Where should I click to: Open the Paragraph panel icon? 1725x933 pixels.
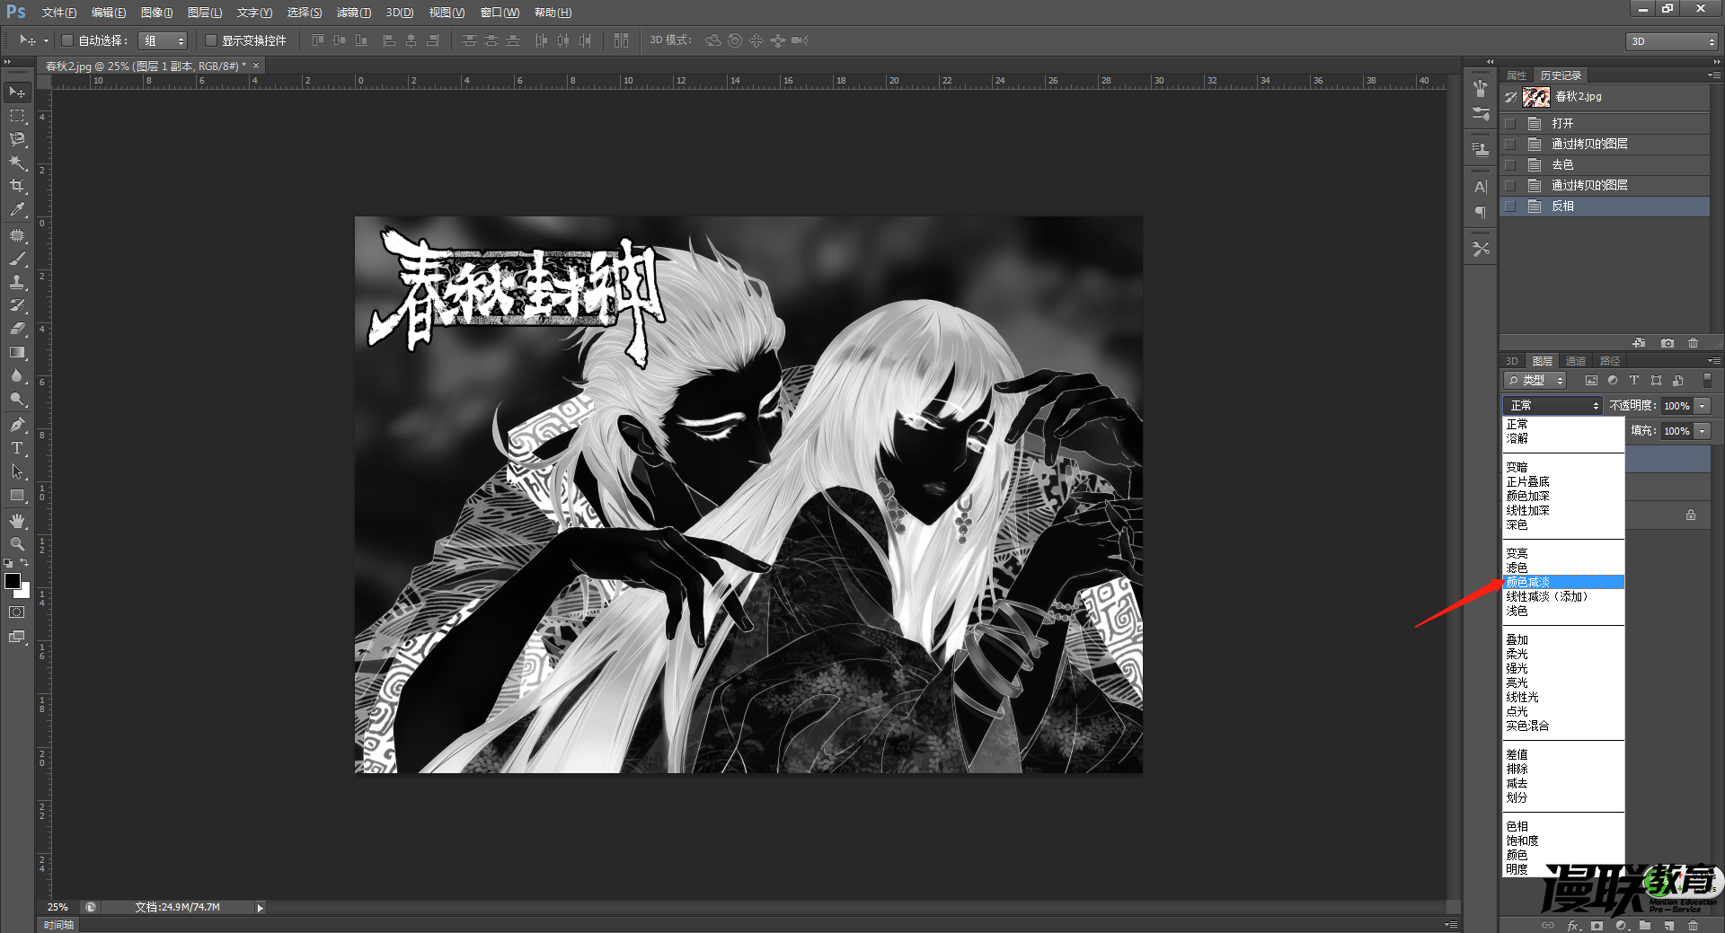1481,212
